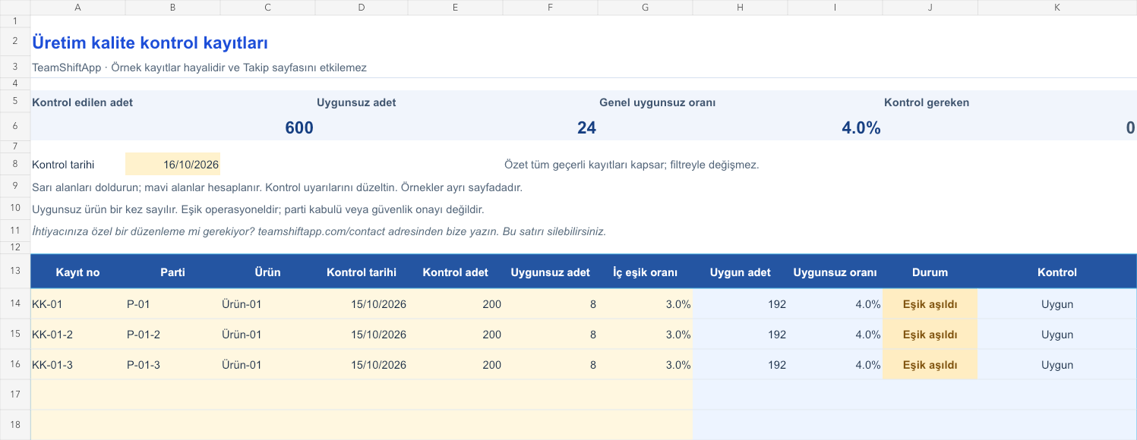Select the "Uygun" cell in the KK-01-3 row

[1057, 365]
